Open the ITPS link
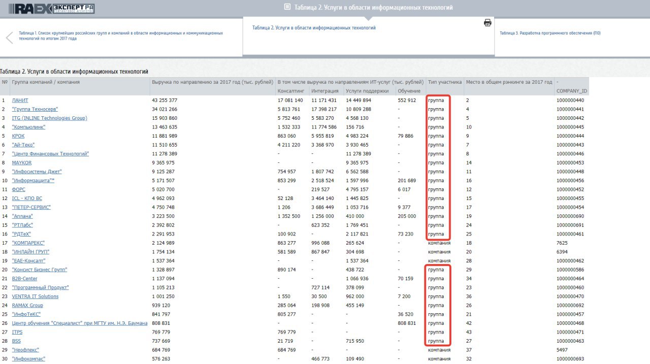The height and width of the screenshot is (364, 650). point(17,332)
